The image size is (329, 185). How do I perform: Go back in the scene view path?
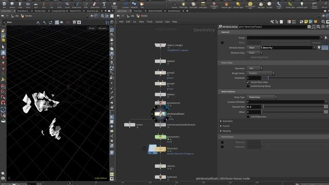(x=3, y=16)
